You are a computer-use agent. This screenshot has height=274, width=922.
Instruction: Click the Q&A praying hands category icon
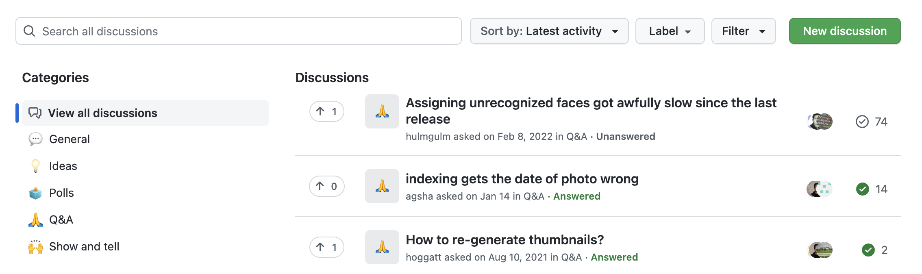tap(35, 220)
